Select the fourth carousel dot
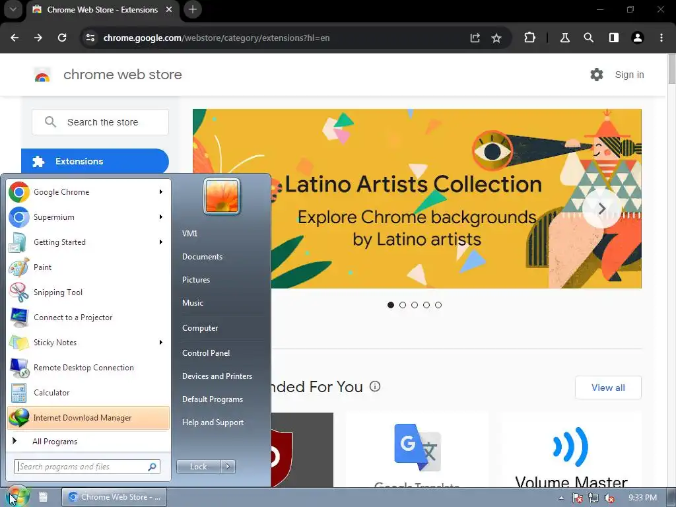Screen dimensions: 676x507 (426, 305)
